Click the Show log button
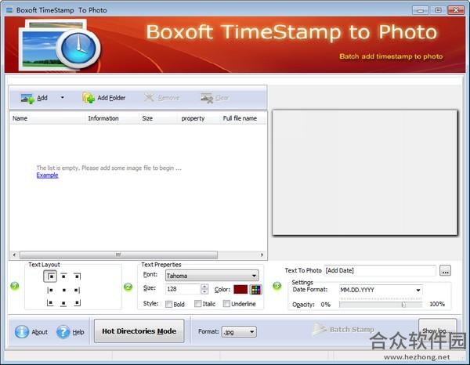 pyautogui.click(x=437, y=331)
